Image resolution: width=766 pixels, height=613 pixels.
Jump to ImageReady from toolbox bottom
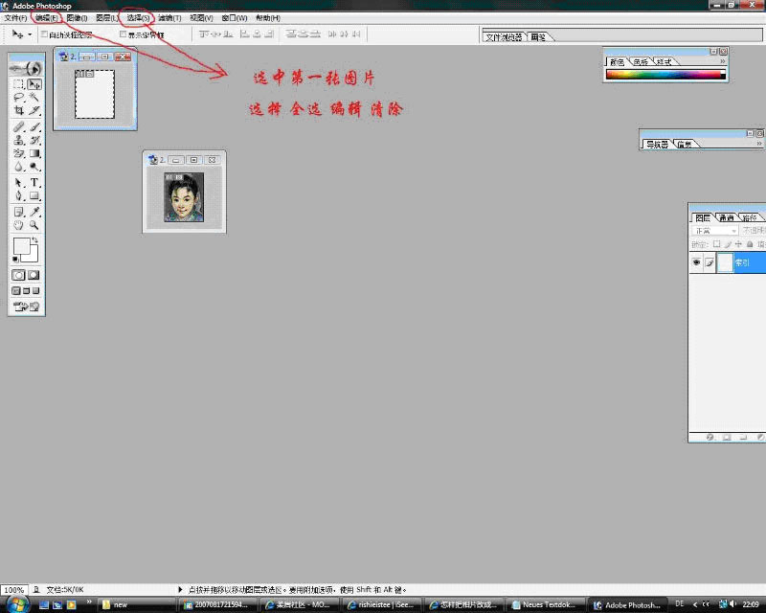pos(27,306)
